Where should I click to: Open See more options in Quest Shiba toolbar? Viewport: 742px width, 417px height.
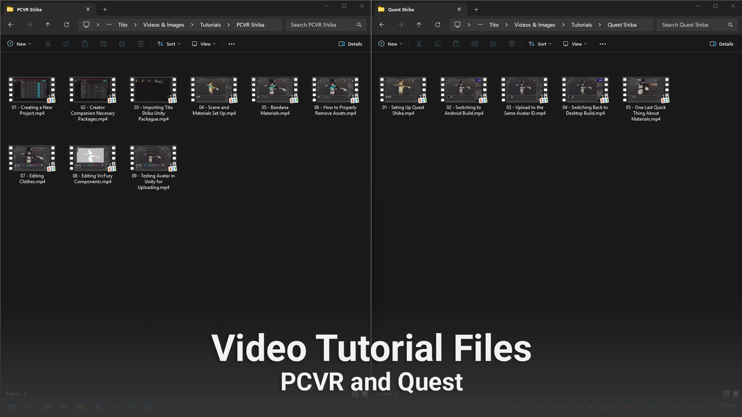(x=602, y=44)
